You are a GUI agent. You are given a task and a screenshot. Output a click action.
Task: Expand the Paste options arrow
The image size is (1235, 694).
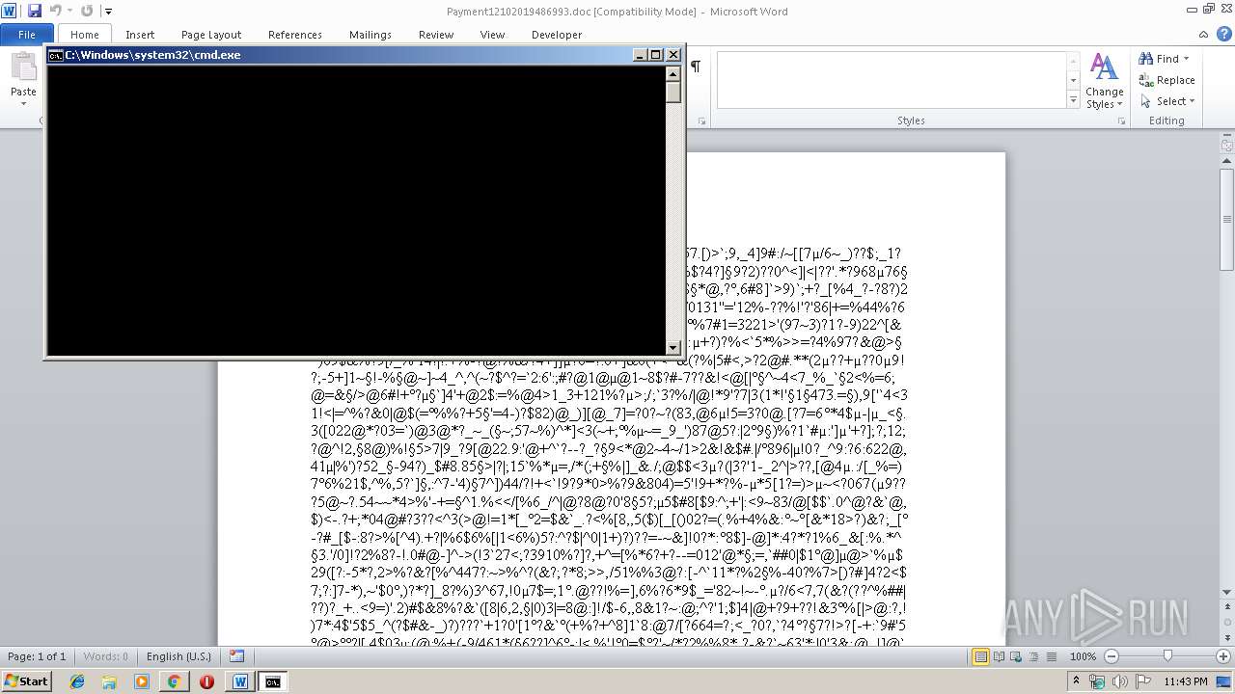(x=23, y=103)
